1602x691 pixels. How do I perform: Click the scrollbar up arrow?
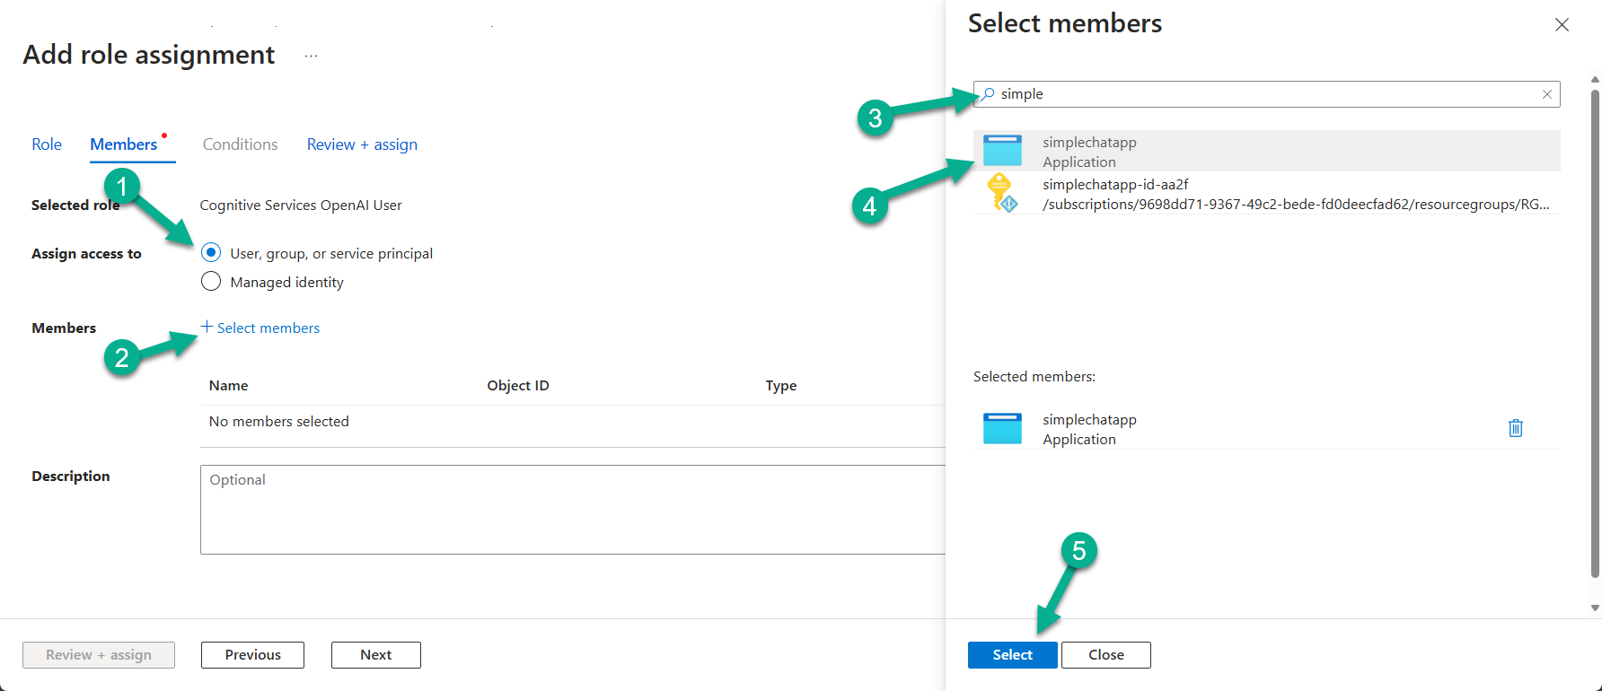coord(1595,80)
